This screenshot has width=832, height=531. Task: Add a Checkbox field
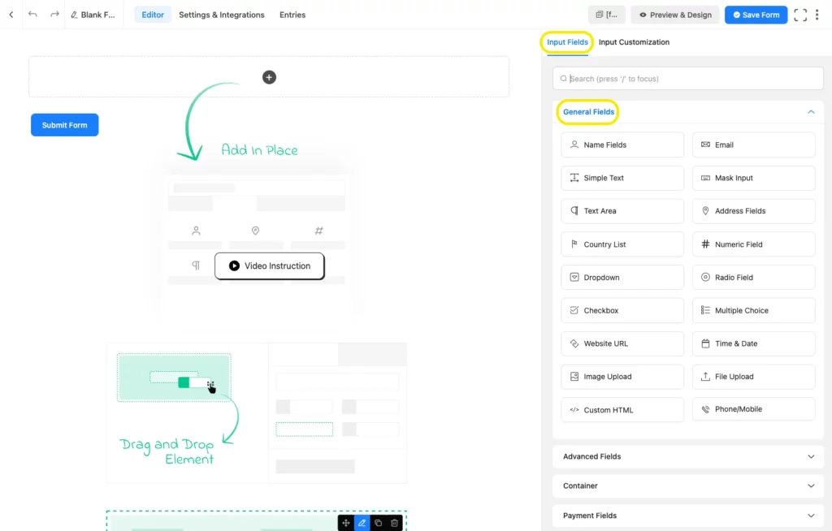[622, 310]
